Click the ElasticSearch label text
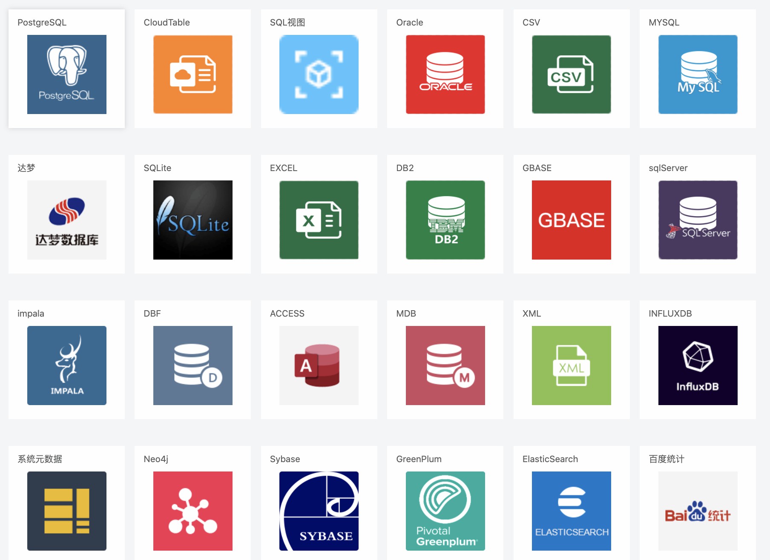 click(550, 459)
